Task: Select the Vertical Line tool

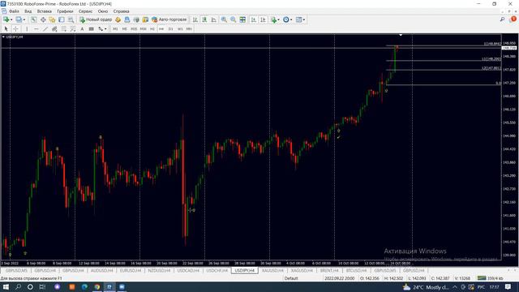Action: coord(27,29)
